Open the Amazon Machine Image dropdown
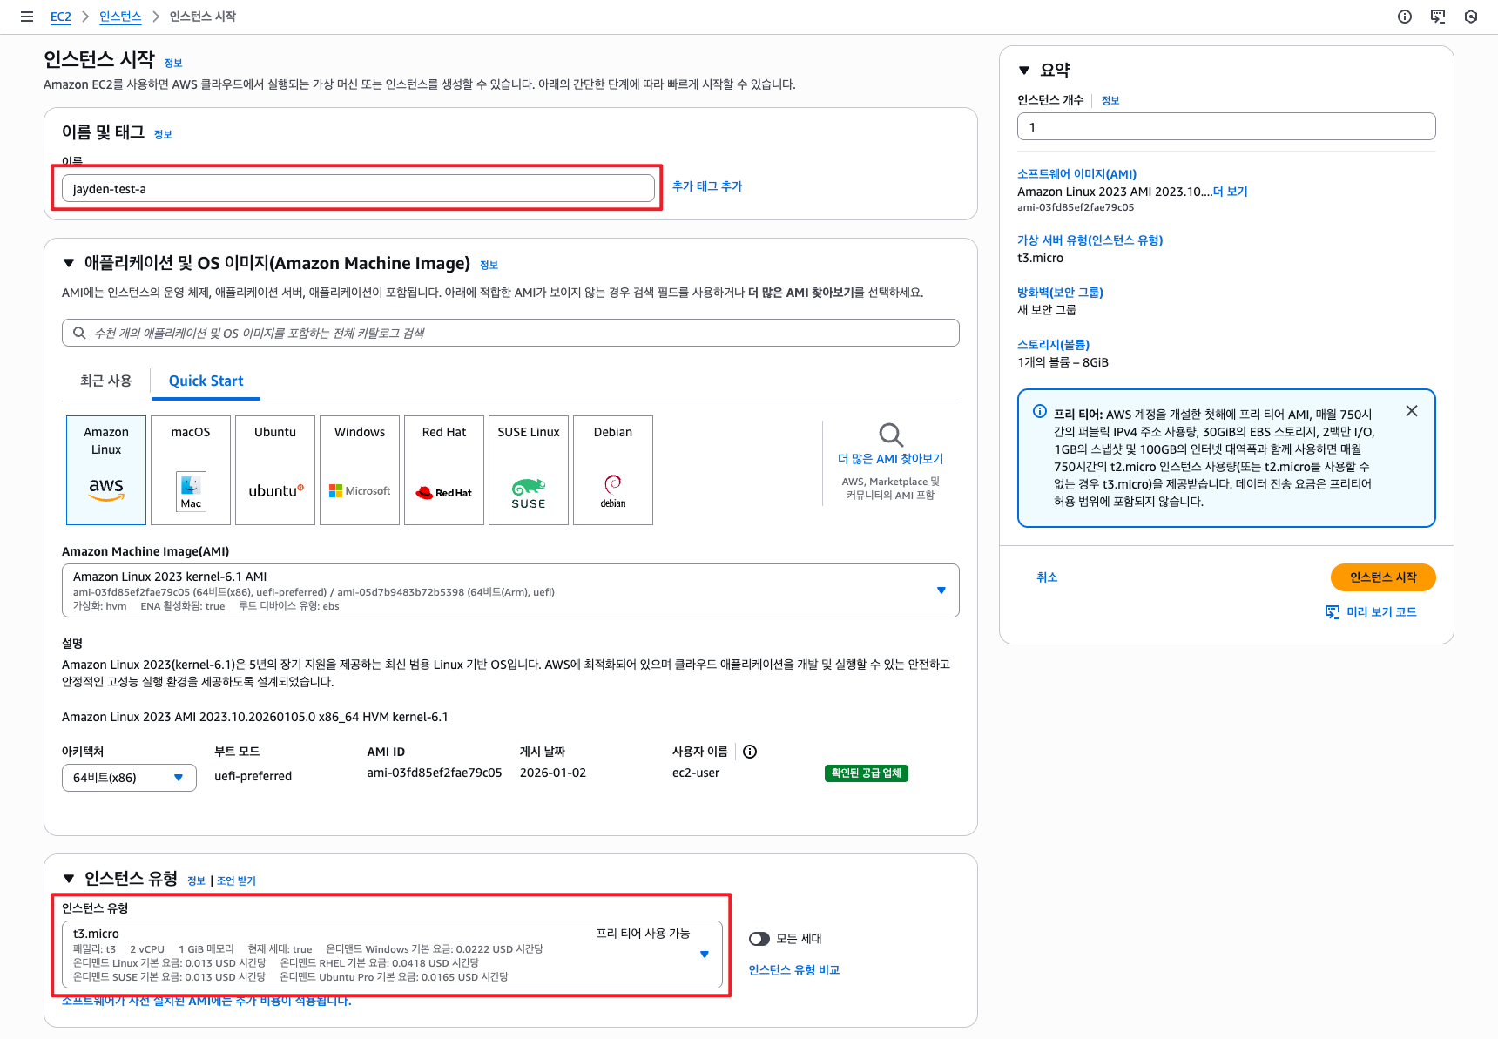Screen dimensions: 1498x1039 (x=510, y=590)
